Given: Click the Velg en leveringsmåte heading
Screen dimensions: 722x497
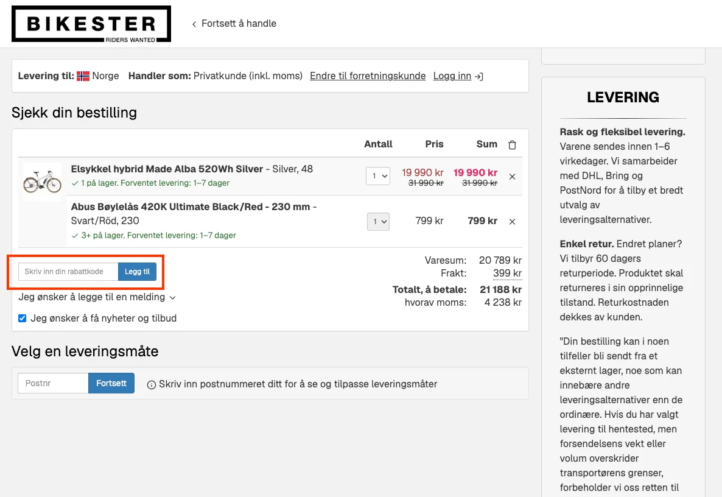Looking at the screenshot, I should (85, 351).
